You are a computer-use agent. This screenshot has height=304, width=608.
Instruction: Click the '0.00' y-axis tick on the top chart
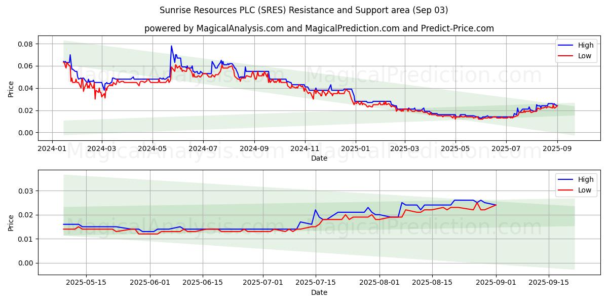25,133
